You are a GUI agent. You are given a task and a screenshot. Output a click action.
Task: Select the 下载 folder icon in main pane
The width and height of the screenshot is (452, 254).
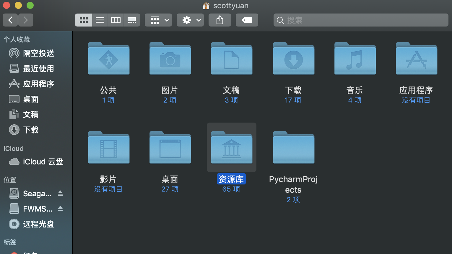[294, 58]
